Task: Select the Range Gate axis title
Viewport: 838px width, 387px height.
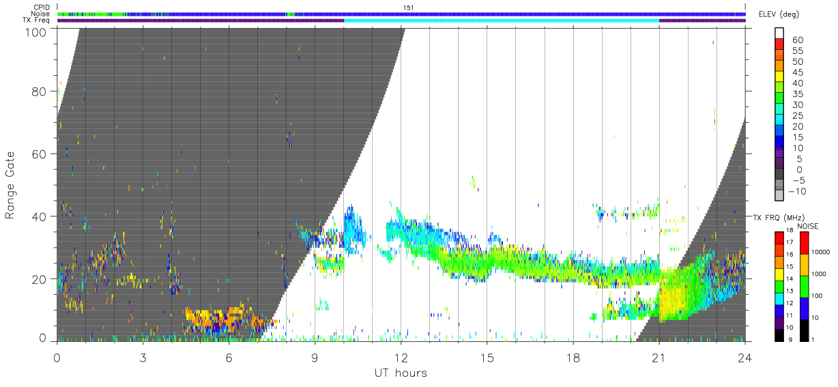Action: pyautogui.click(x=11, y=185)
